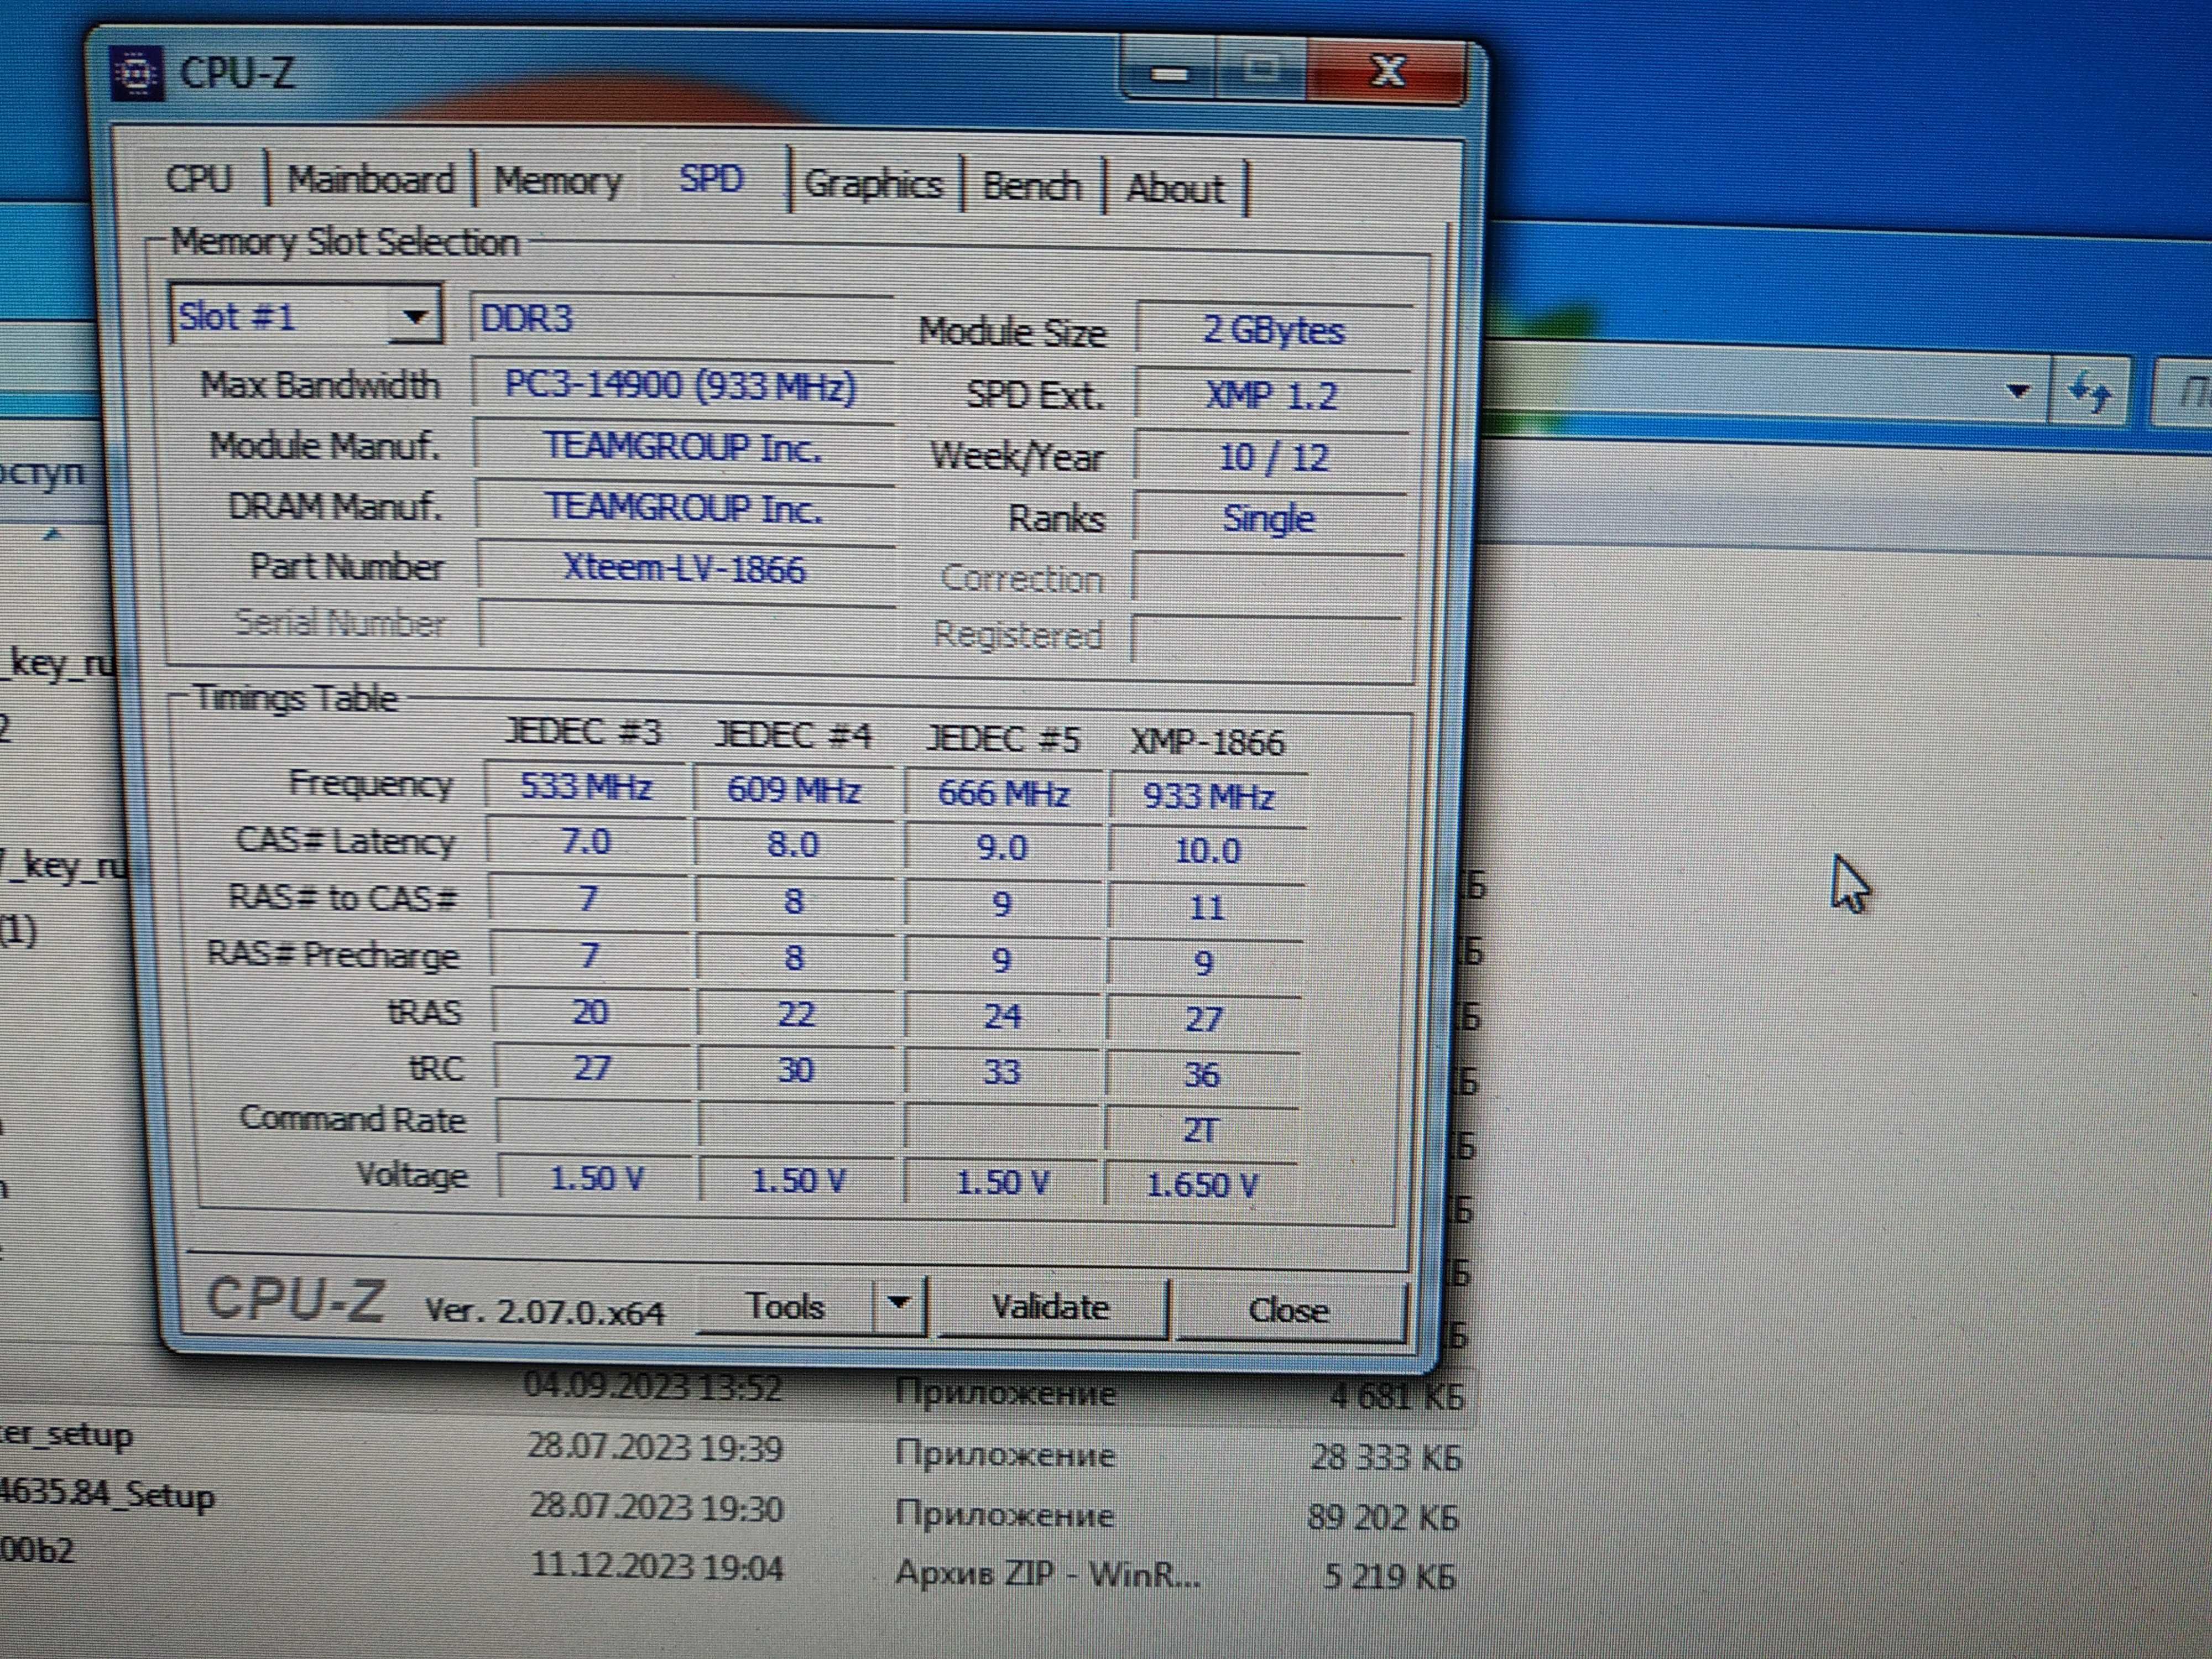2212x1659 pixels.
Task: Open the Tools dropdown arrow
Action: coord(899,1304)
